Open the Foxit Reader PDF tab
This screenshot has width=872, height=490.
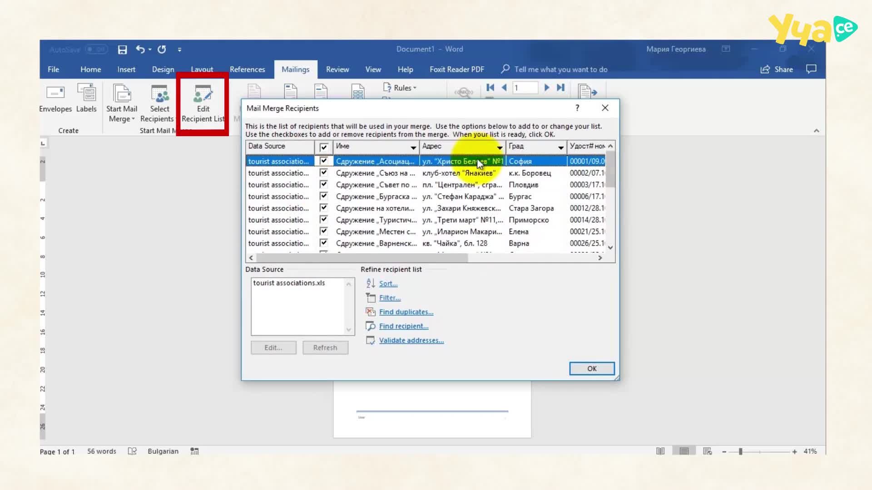pyautogui.click(x=457, y=69)
